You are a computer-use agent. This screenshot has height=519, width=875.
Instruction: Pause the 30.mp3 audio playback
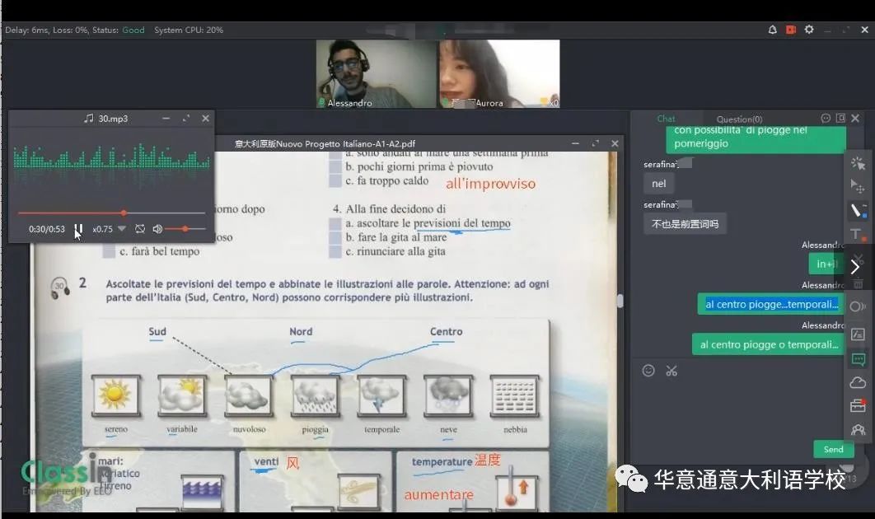point(78,229)
